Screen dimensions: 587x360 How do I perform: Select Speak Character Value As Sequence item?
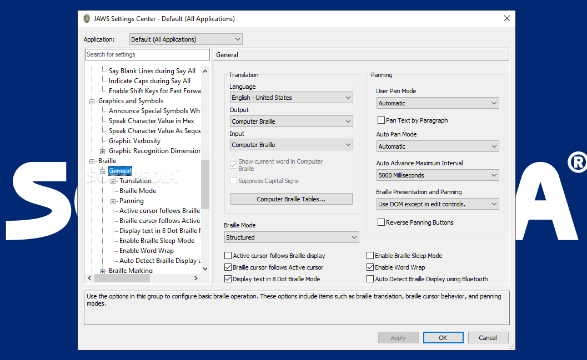[154, 131]
